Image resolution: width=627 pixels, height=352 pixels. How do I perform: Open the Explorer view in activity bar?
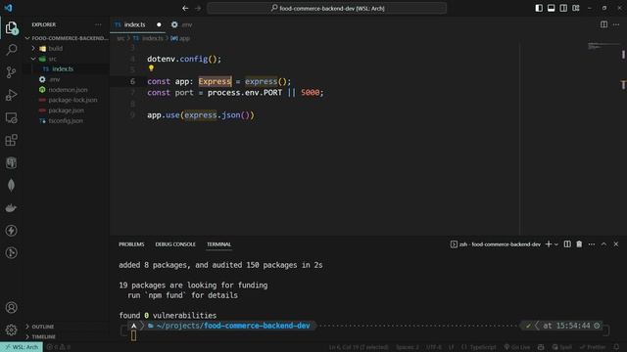click(11, 28)
